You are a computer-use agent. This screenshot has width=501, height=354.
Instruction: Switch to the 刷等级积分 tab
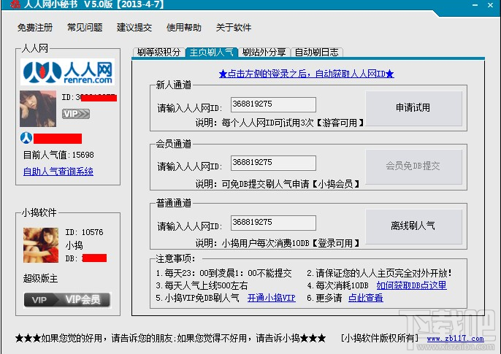tap(158, 53)
